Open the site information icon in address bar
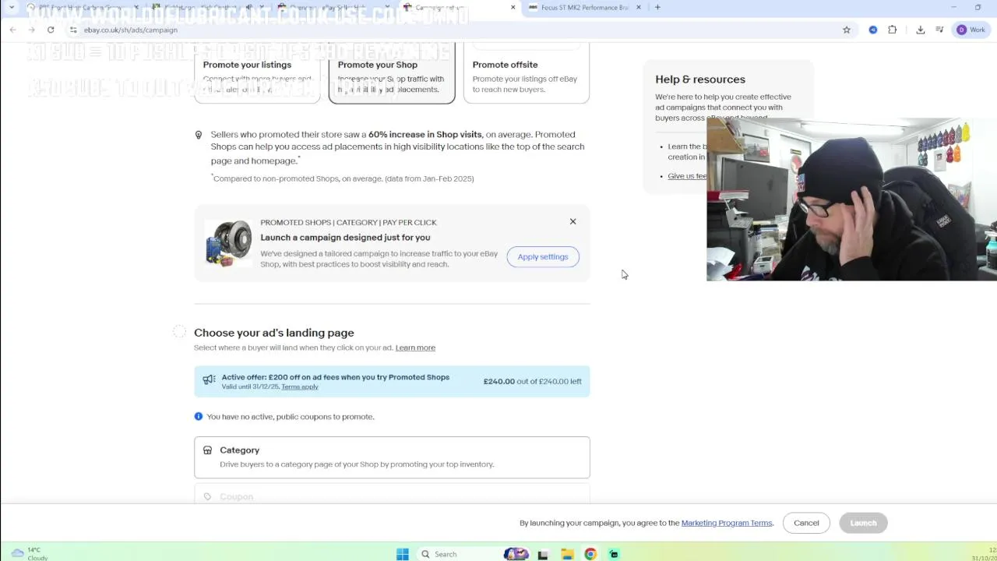 coord(73,30)
